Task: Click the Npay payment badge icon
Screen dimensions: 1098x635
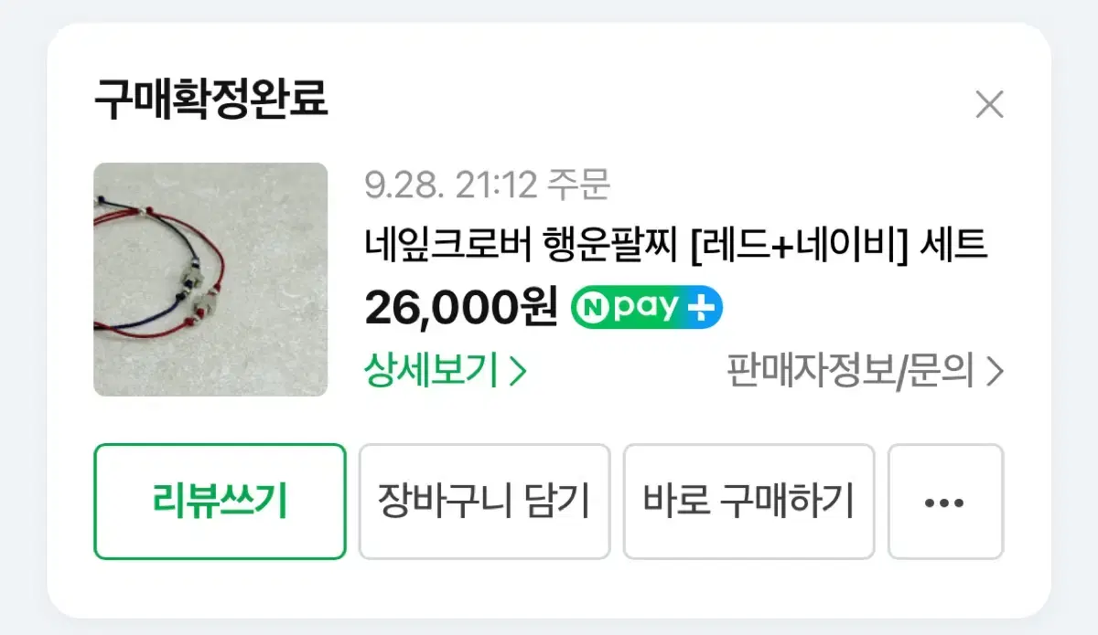Action: (645, 307)
